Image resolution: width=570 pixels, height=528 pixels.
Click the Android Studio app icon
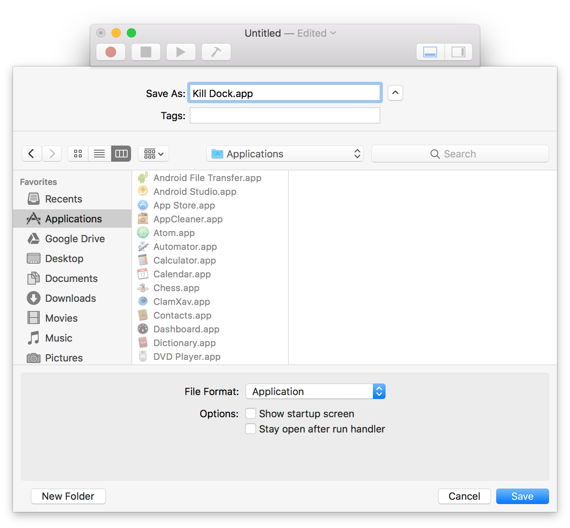point(143,191)
